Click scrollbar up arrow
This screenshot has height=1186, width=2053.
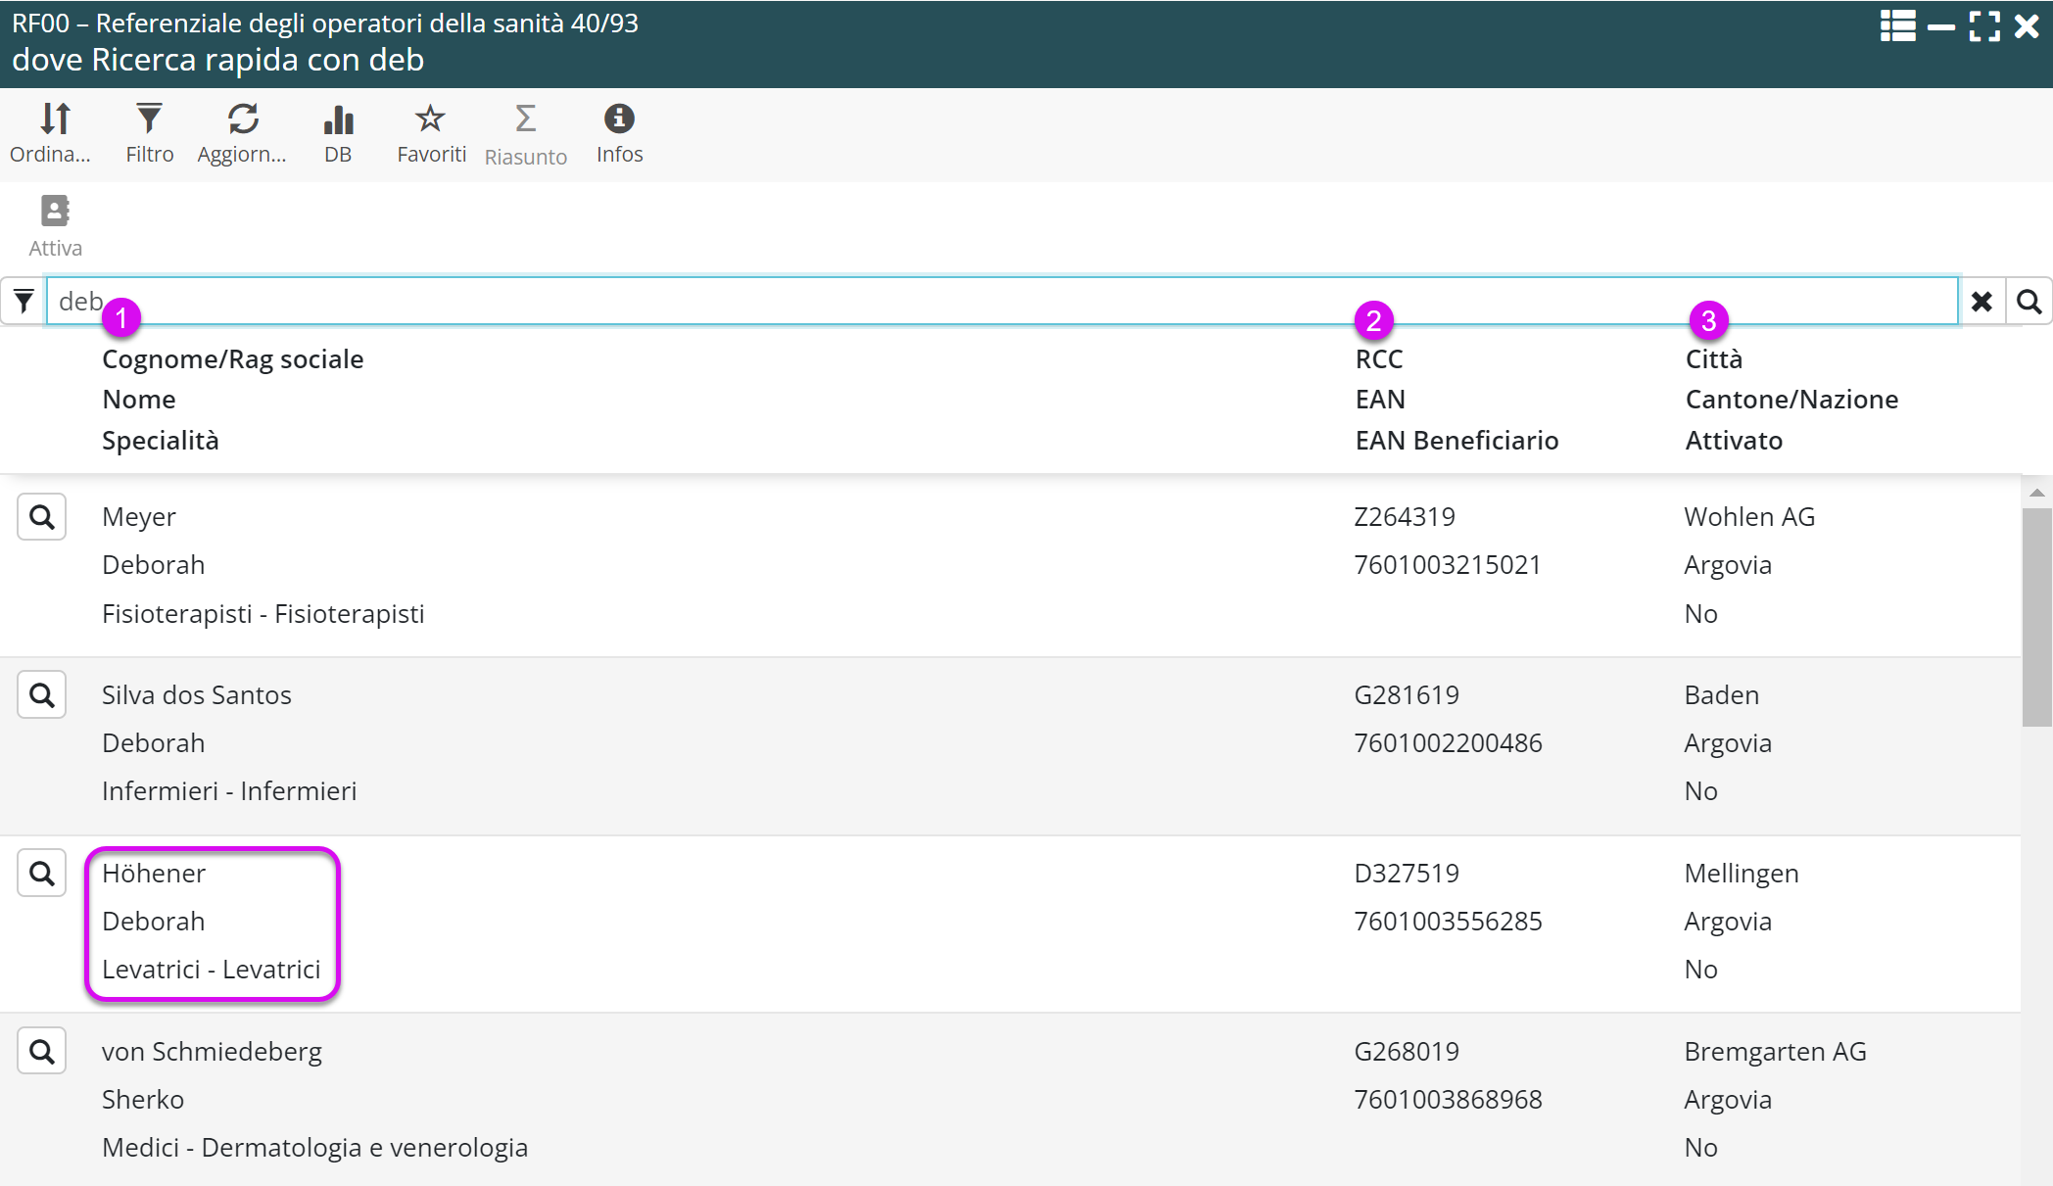click(2036, 493)
